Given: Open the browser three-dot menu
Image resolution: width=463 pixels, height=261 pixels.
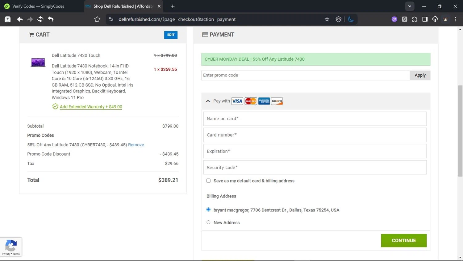Looking at the screenshot, I should pos(456,19).
